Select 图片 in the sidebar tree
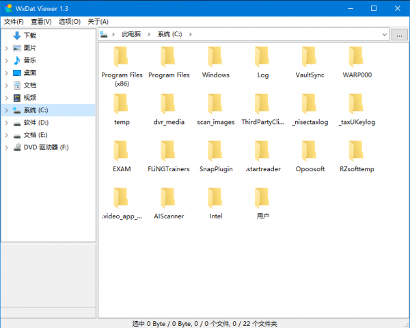 coord(30,48)
